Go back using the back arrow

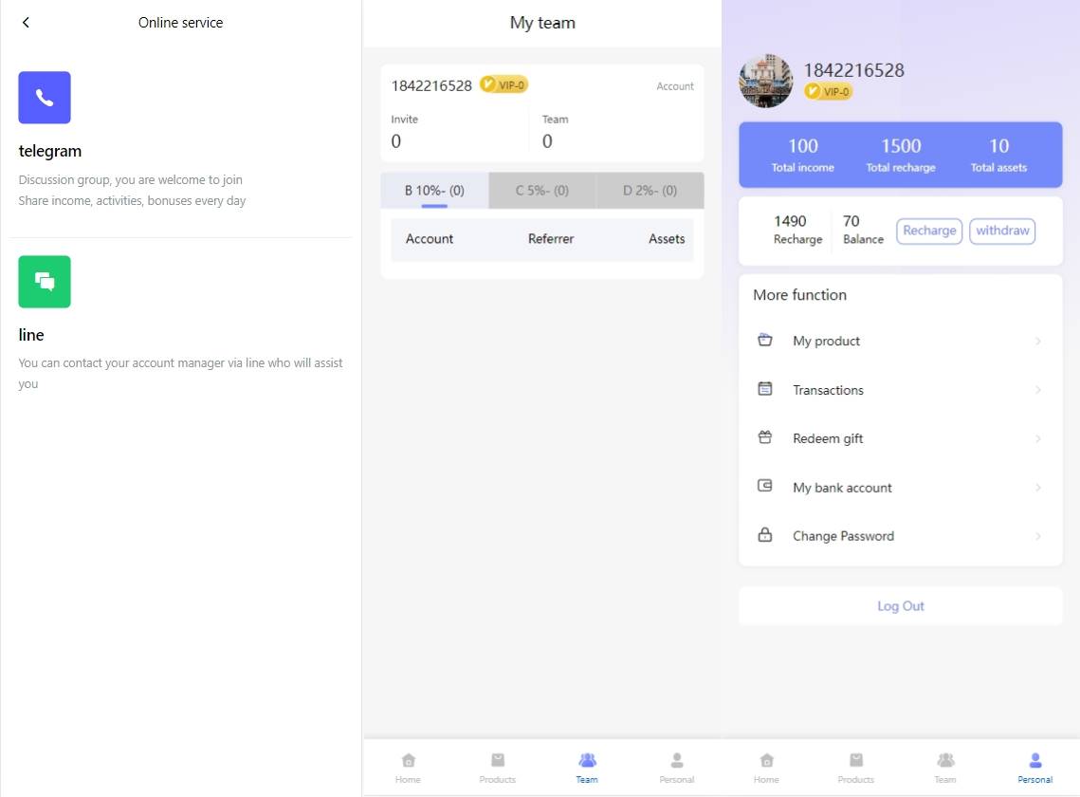26,23
